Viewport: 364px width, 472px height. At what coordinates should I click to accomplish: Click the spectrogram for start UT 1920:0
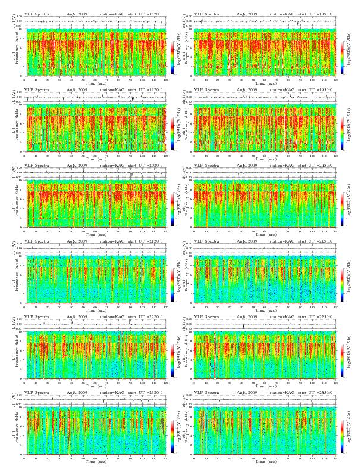95,128
